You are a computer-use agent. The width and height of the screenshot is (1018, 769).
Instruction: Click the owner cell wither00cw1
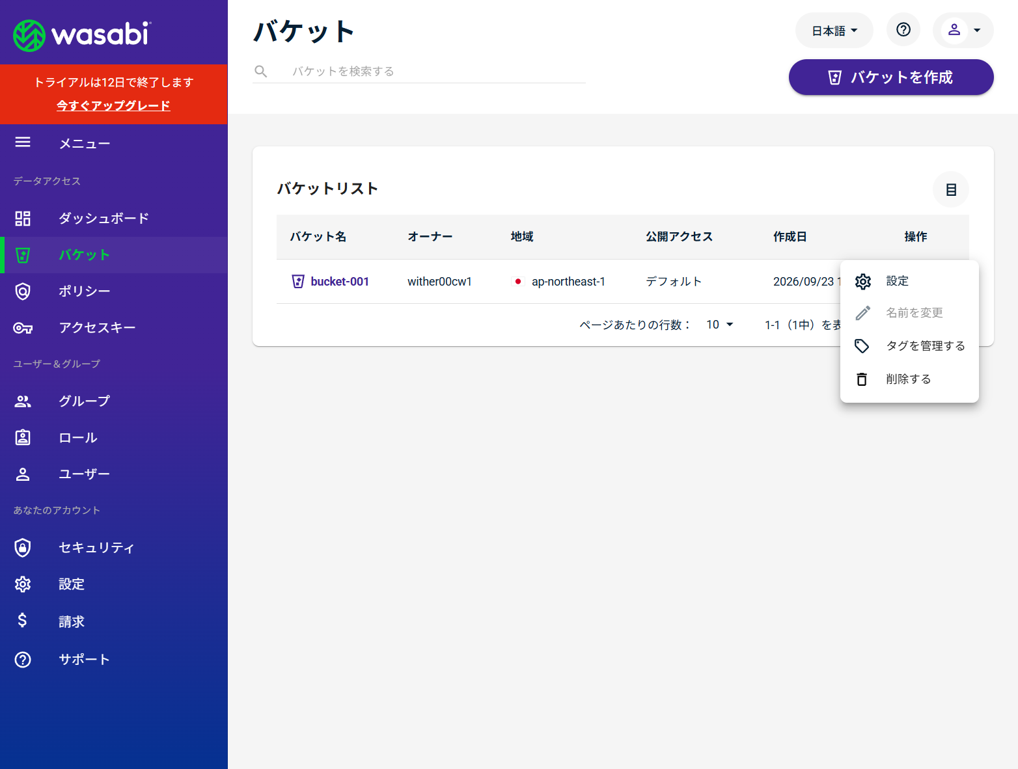[439, 282]
